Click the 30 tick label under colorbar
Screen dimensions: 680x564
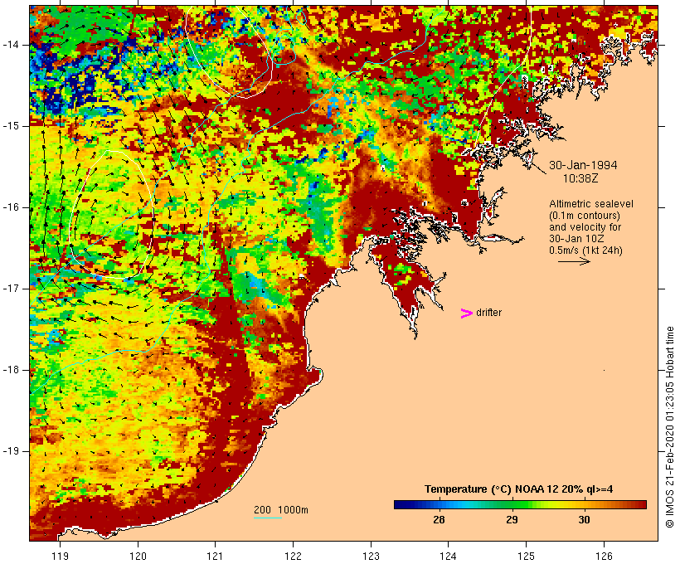click(585, 520)
